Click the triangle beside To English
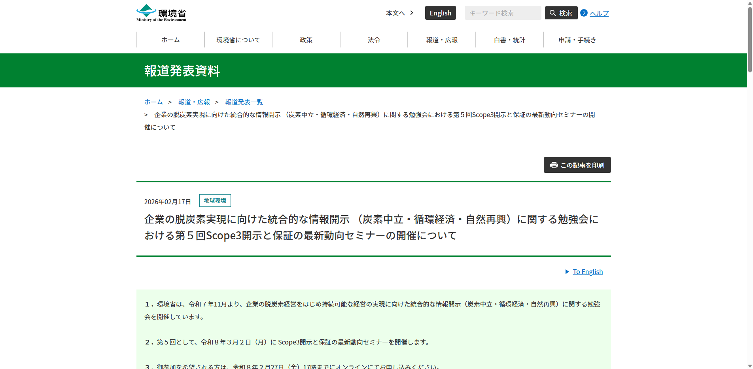 (x=567, y=272)
